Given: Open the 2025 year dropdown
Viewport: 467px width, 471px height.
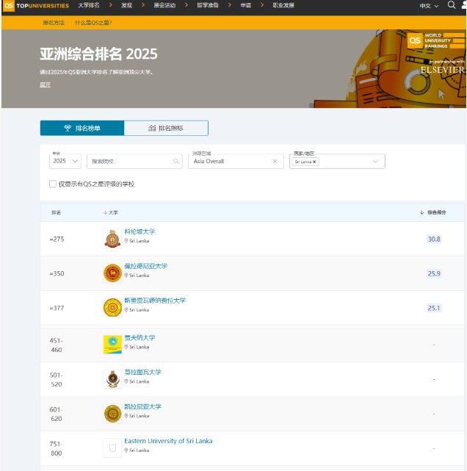Looking at the screenshot, I should click(65, 161).
